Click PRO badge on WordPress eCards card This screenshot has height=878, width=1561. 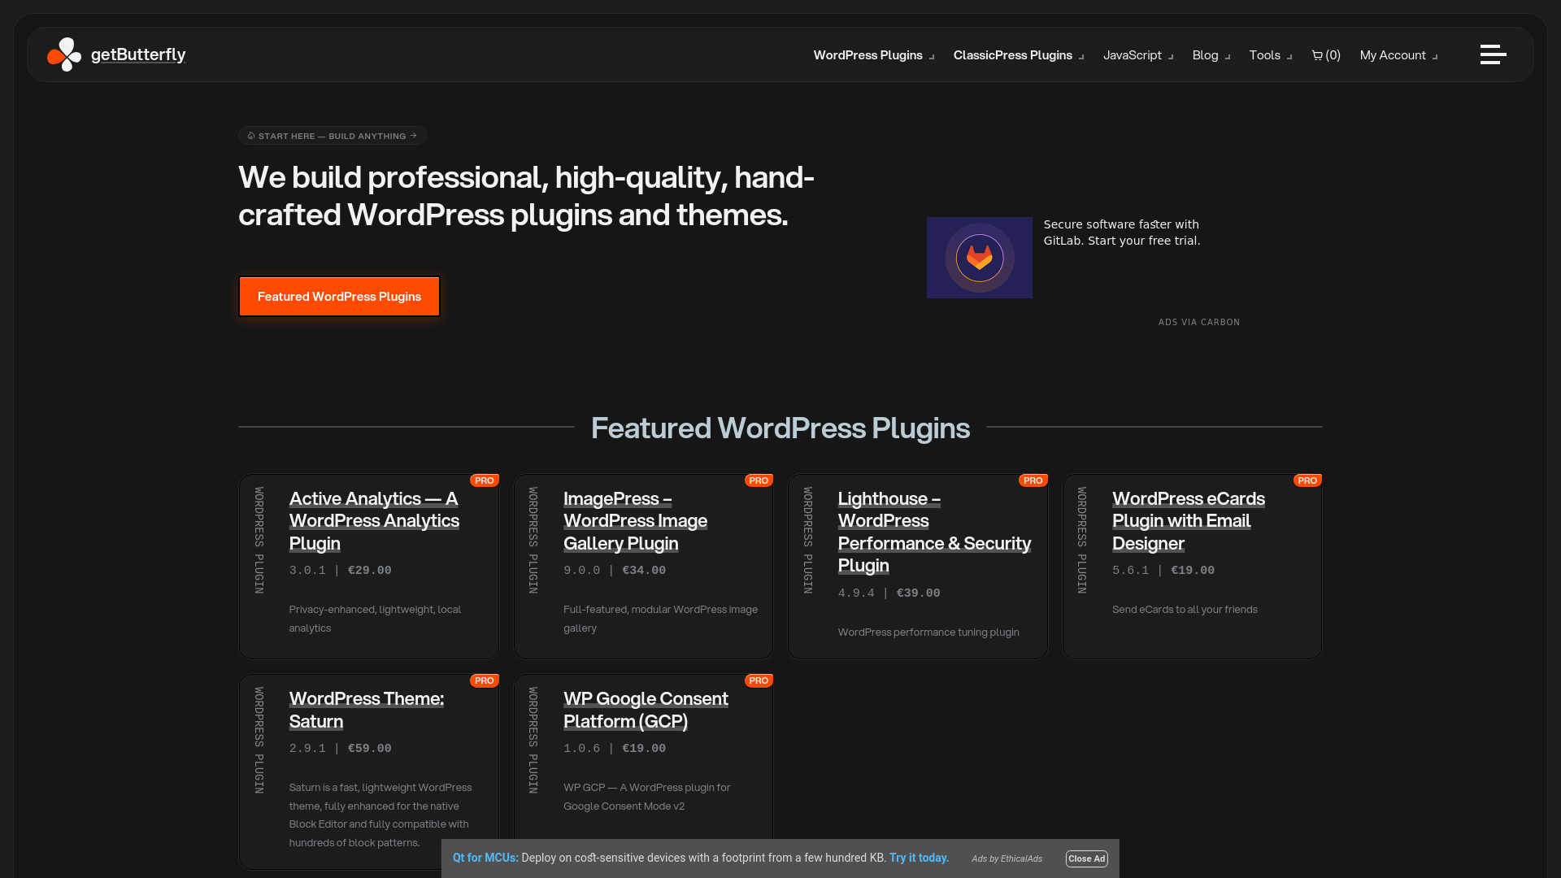[1307, 480]
